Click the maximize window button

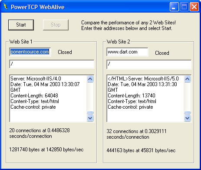click(x=184, y=7)
